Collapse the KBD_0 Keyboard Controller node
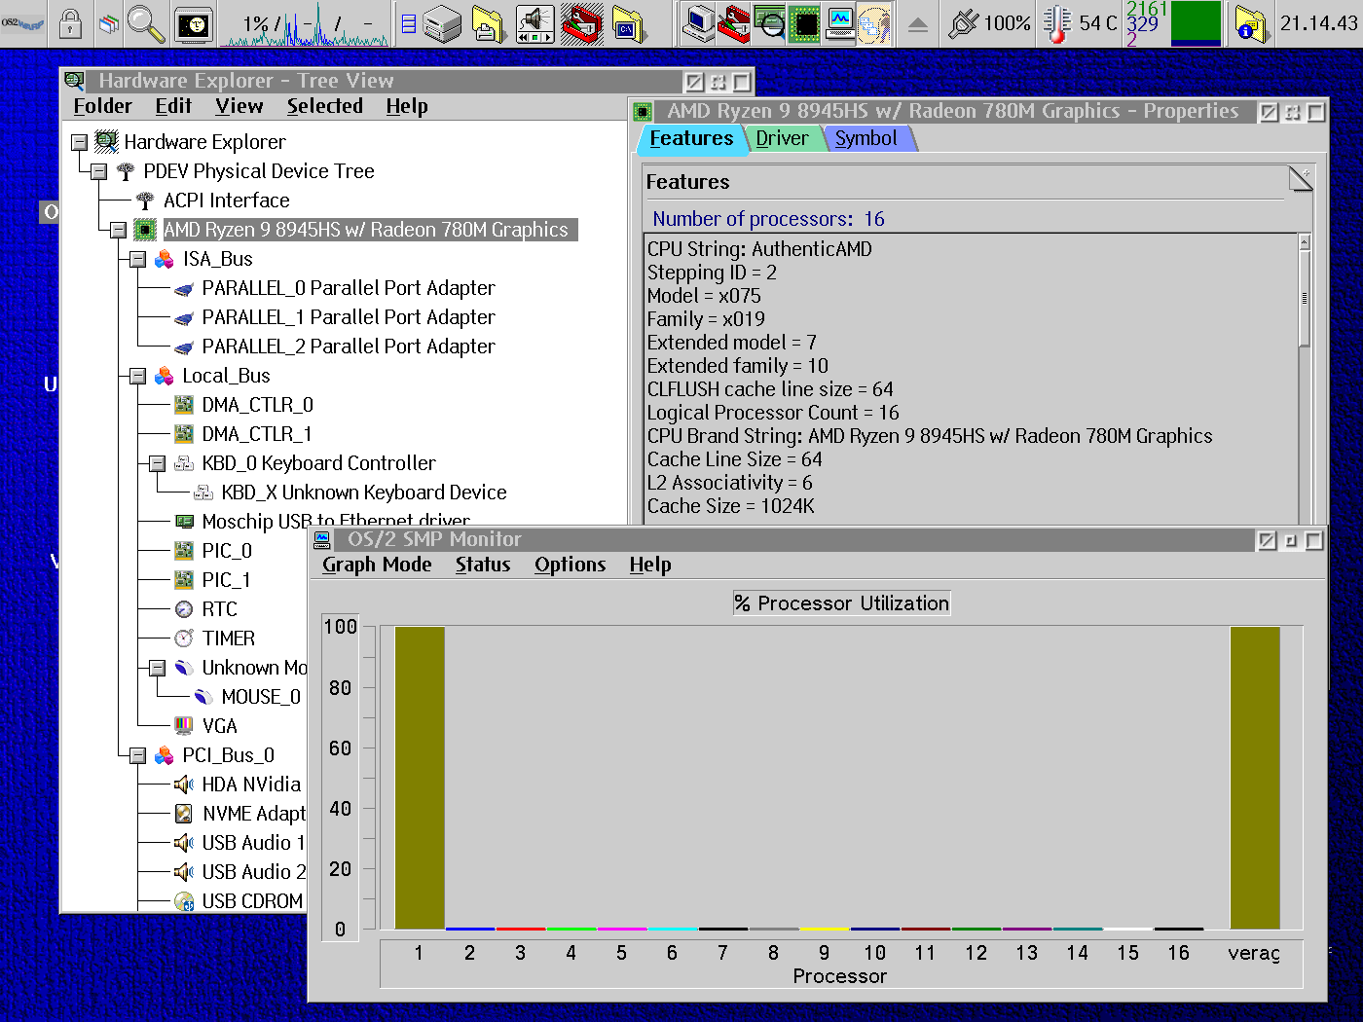The image size is (1363, 1022). (x=157, y=463)
